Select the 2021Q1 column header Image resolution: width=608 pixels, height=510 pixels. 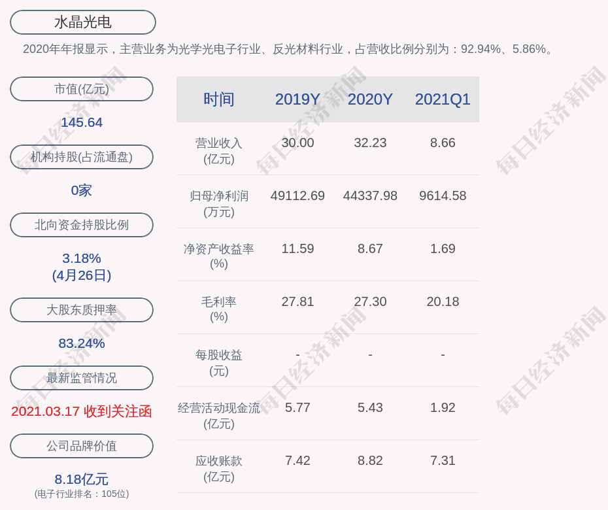pos(443,99)
